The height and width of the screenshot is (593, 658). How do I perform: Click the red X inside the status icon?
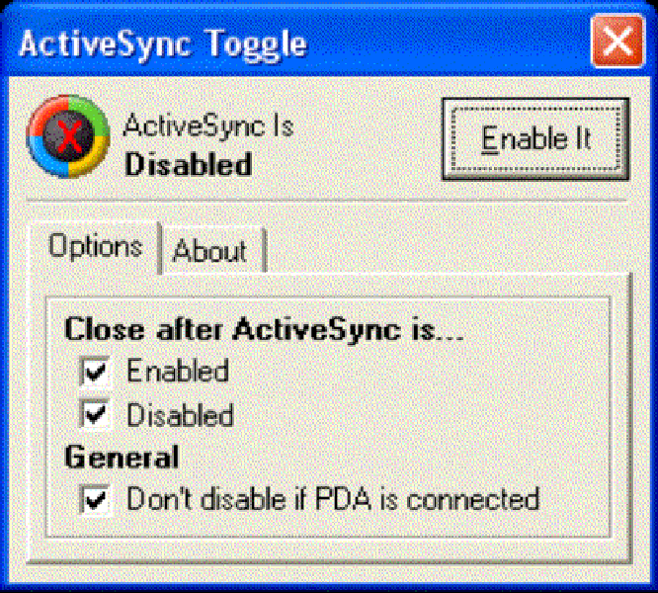(68, 136)
